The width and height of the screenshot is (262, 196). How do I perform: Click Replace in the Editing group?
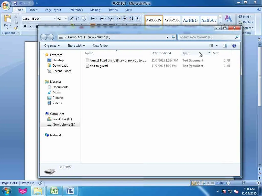pos(246,22)
